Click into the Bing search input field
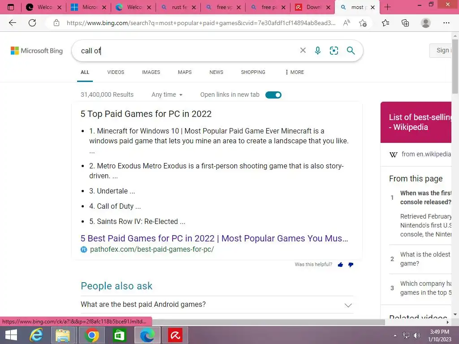The image size is (459, 344). point(187,51)
